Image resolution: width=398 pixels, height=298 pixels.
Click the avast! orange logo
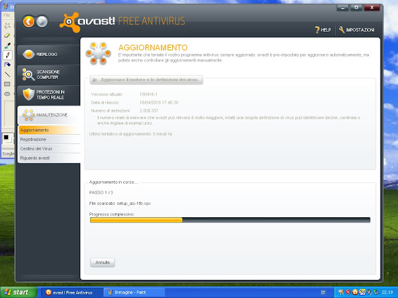(x=69, y=22)
